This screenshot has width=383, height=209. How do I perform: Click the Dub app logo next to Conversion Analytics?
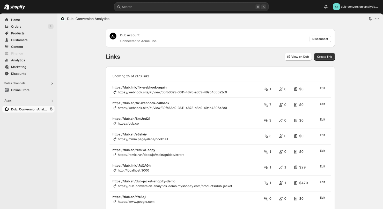[63, 19]
